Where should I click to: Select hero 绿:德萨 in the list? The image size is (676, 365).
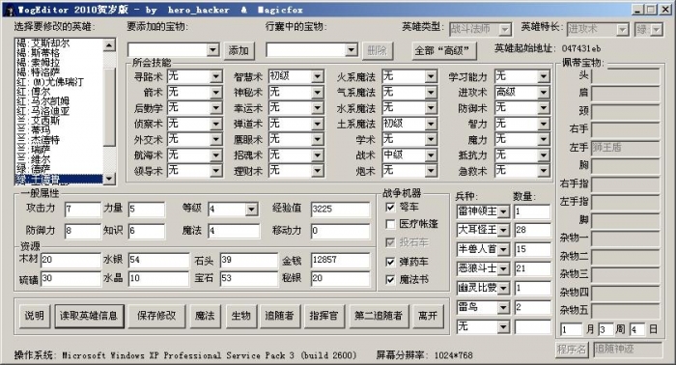point(34,169)
